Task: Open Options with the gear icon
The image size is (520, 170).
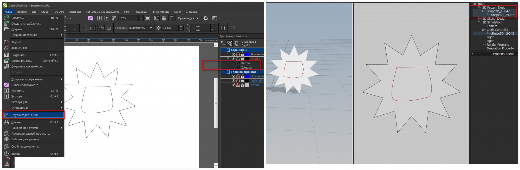Action: pos(206,18)
